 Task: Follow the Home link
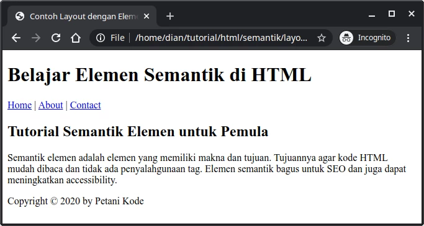click(19, 105)
